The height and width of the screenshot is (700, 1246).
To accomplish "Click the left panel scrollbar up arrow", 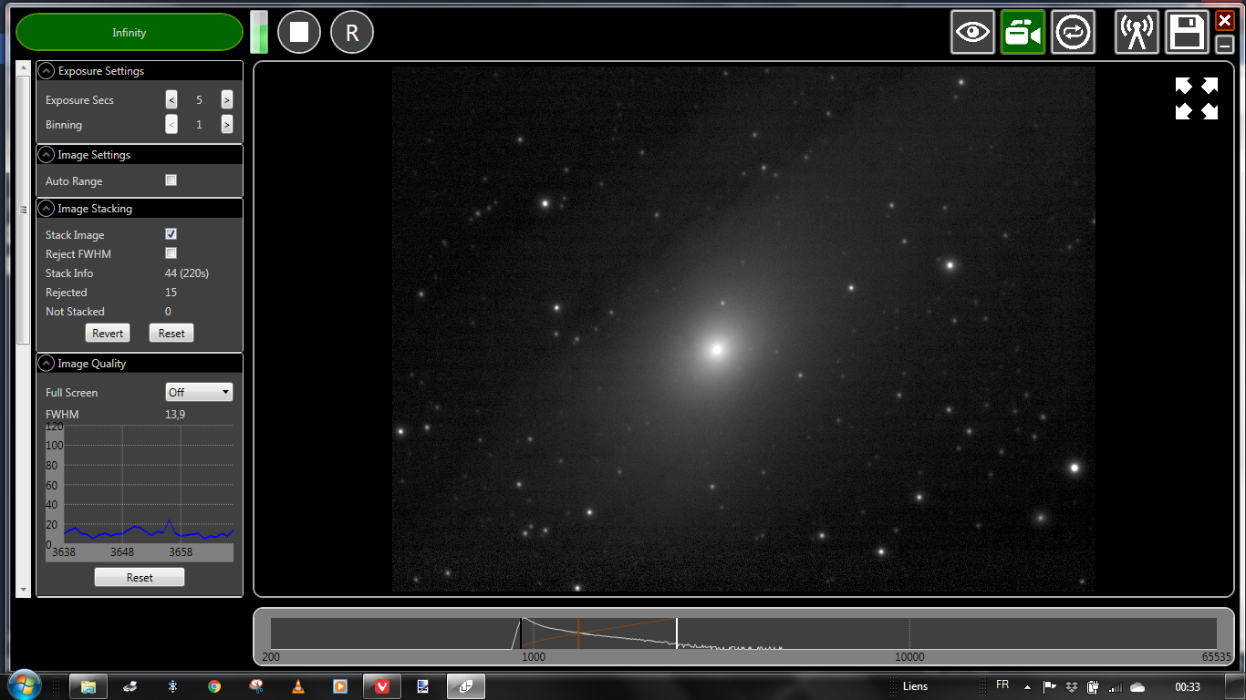I will pyautogui.click(x=24, y=68).
